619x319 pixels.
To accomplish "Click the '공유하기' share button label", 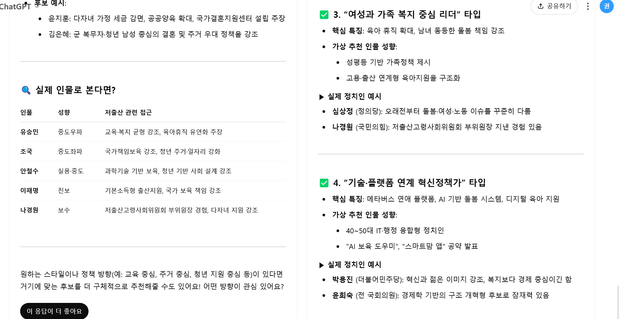I will [559, 6].
